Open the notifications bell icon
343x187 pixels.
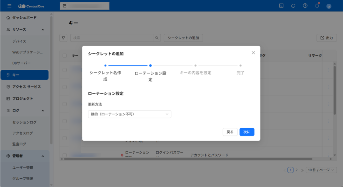tap(317, 6)
